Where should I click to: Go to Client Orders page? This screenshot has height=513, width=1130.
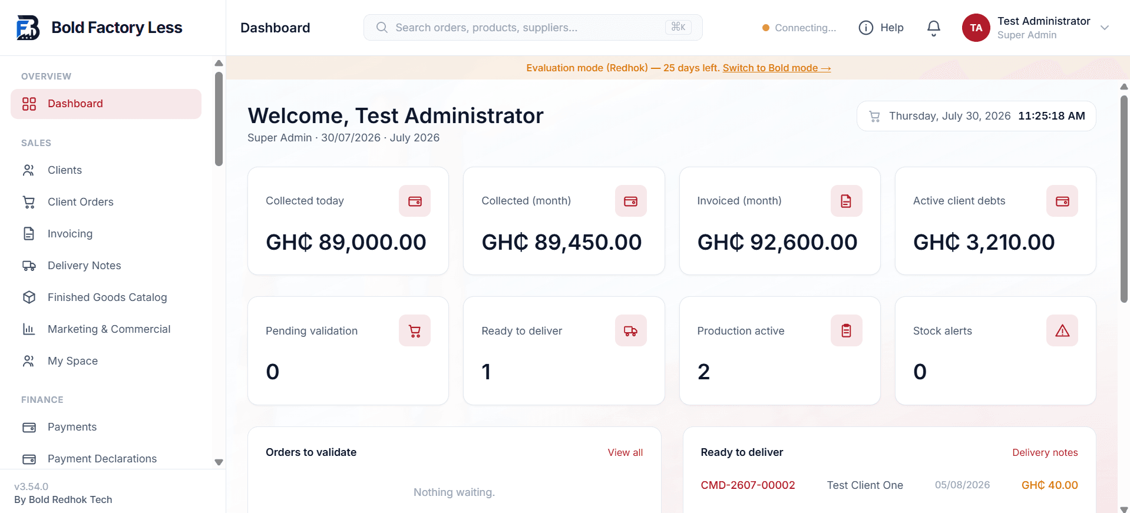click(106, 202)
